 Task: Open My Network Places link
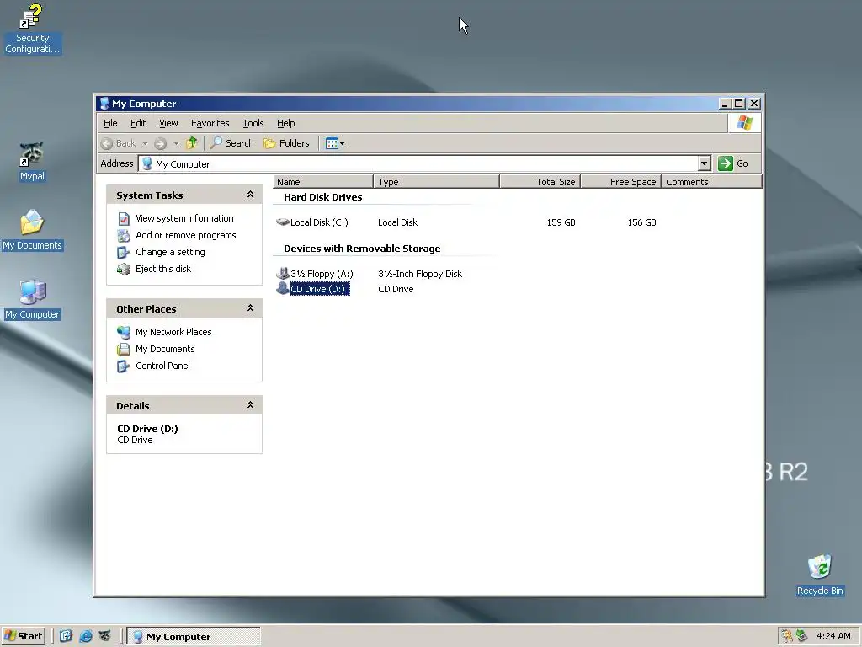pos(173,332)
